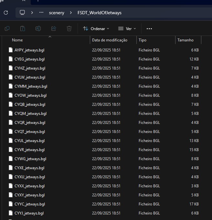Click the This PC monitor icon

22,13
